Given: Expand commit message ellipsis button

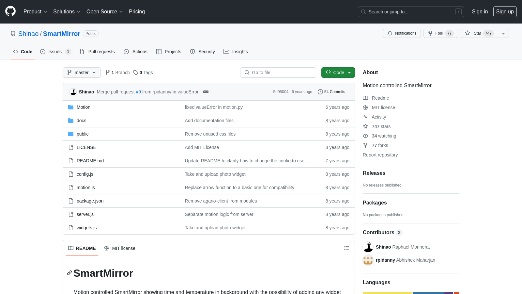Looking at the screenshot, I should (x=206, y=92).
